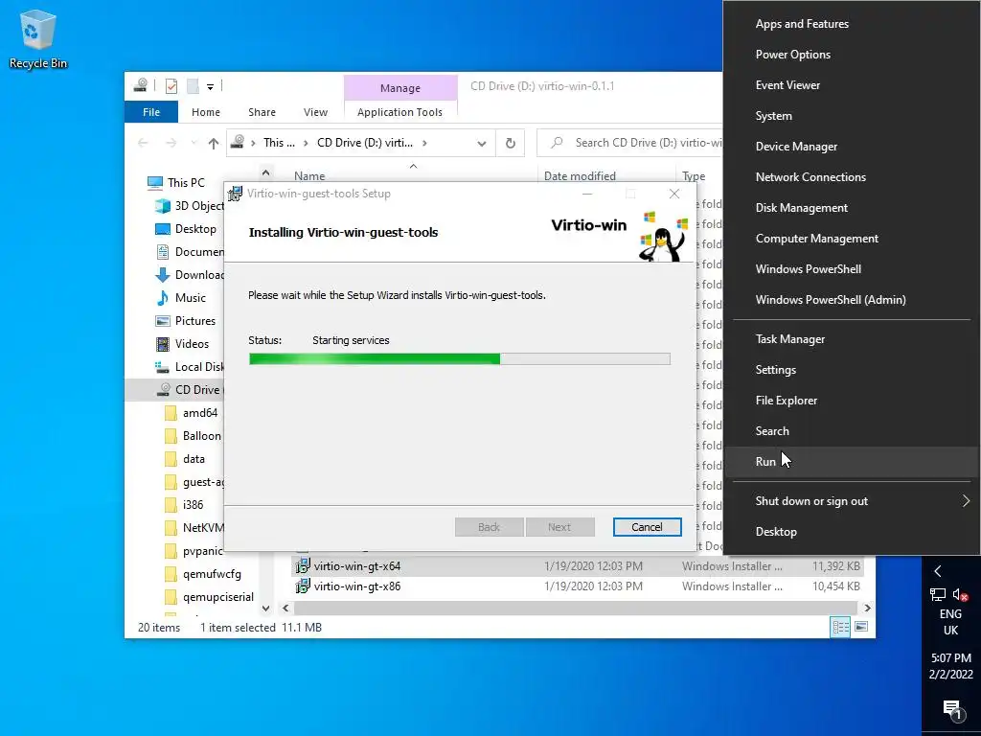This screenshot has width=981, height=736.
Task: Expand the chevron after CD Drive (D:) breadcrumb
Action: [424, 144]
